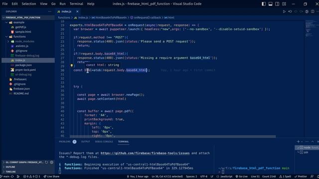319x179 pixels.
Task: Click the main branch status item
Action: pyautogui.click(x=5, y=177)
